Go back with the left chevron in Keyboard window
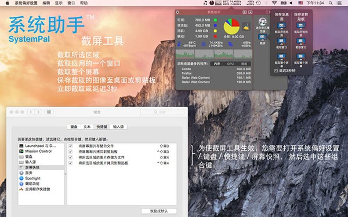Viewport: 348px width, 217px height. (x=31, y=112)
